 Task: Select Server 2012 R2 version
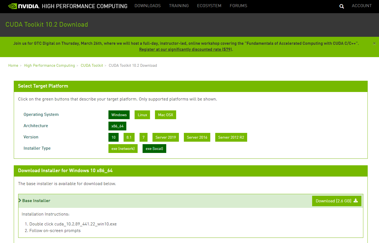tap(231, 137)
